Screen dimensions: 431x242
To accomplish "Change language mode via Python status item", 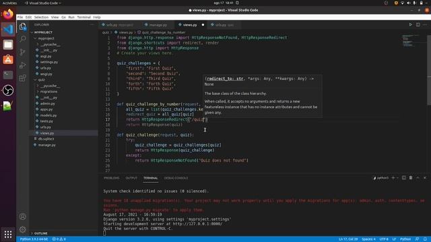I will tap(405, 239).
